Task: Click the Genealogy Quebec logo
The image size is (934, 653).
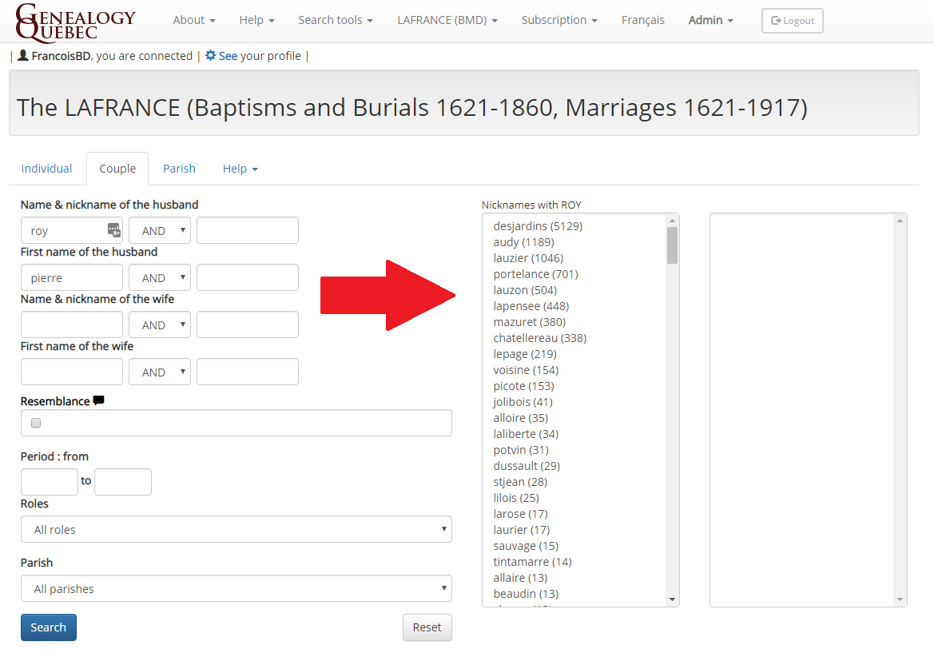Action: pos(75,22)
